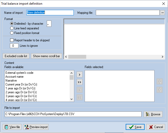Viewport: 168px width, 133px height.
Task: Open the Excluded code list
Action: tap(16, 56)
